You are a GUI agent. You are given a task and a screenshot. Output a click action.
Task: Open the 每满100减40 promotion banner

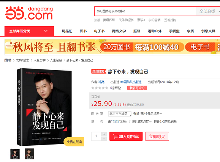pyautogui.click(x=157, y=47)
